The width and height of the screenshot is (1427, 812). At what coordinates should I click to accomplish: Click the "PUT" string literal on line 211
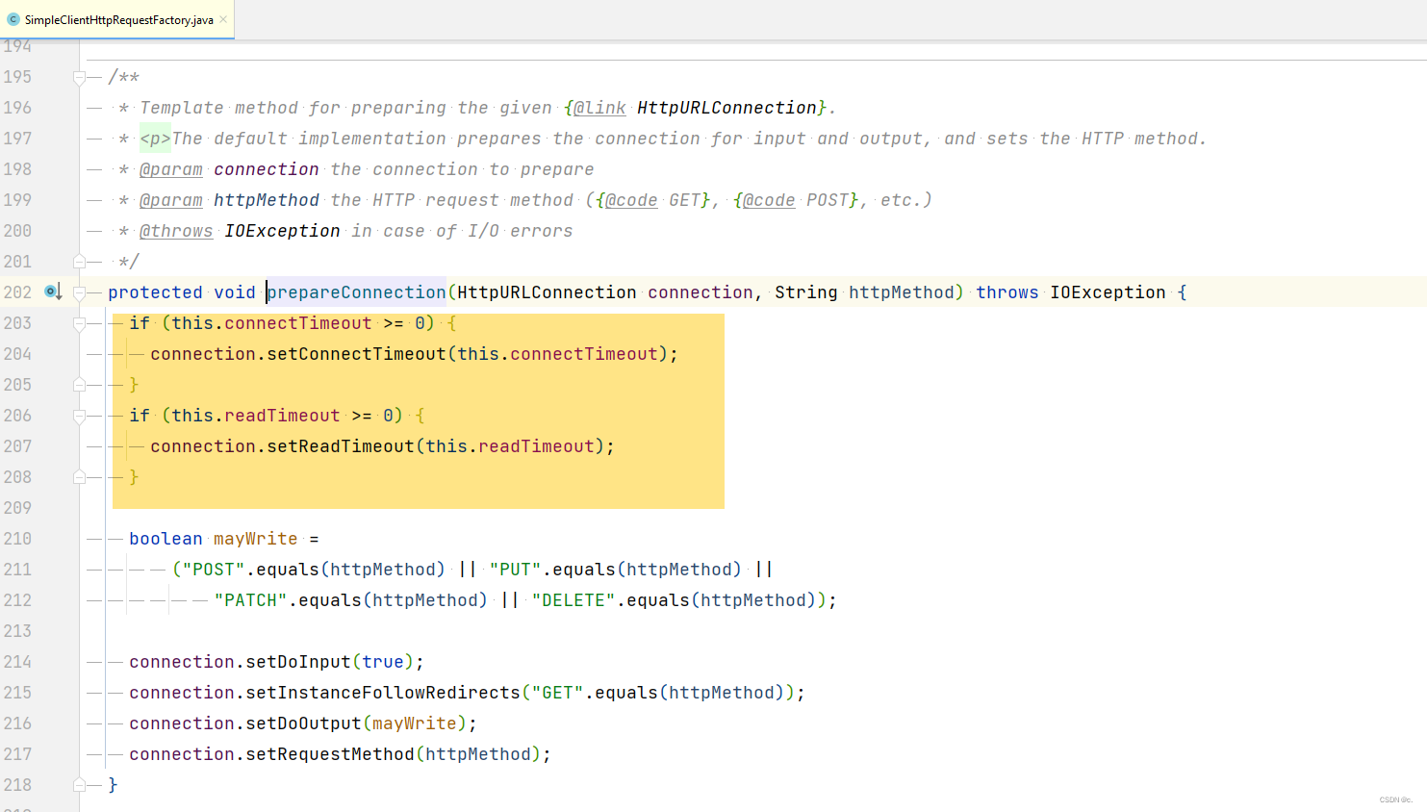[516, 570]
